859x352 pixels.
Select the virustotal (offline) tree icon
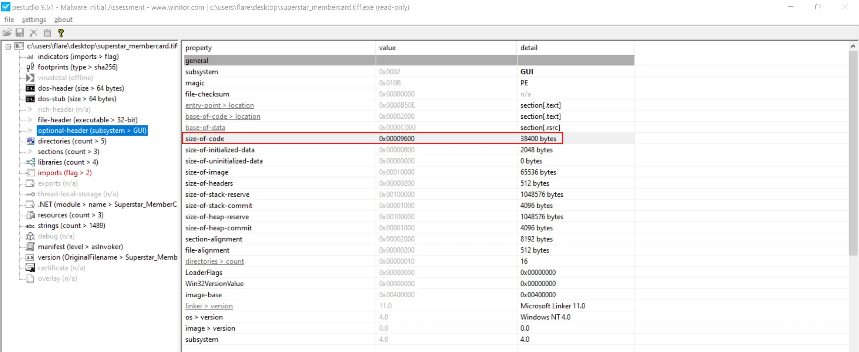tap(30, 77)
